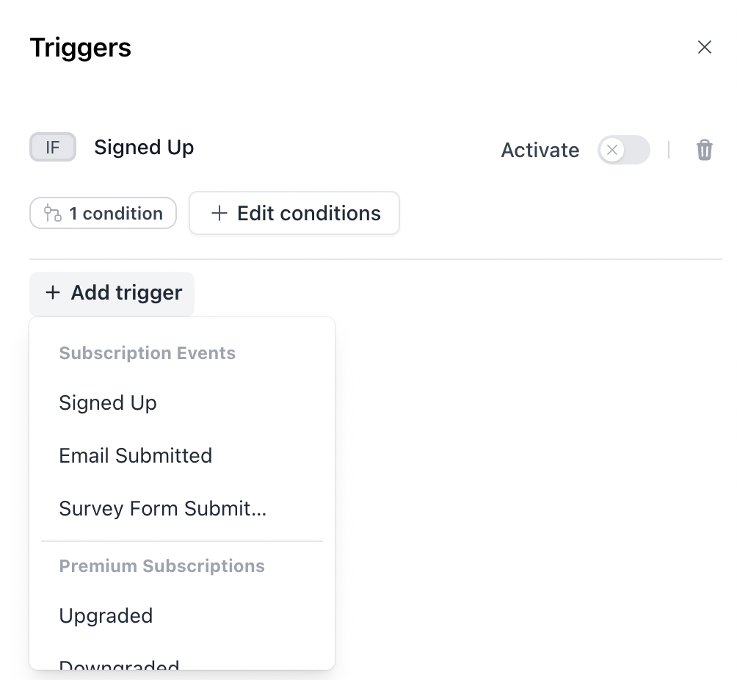737x680 pixels.
Task: Choose the partially visible Downgraded option
Action: (119, 664)
